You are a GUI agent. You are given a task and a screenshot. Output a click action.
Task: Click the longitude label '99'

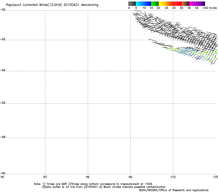130,177
